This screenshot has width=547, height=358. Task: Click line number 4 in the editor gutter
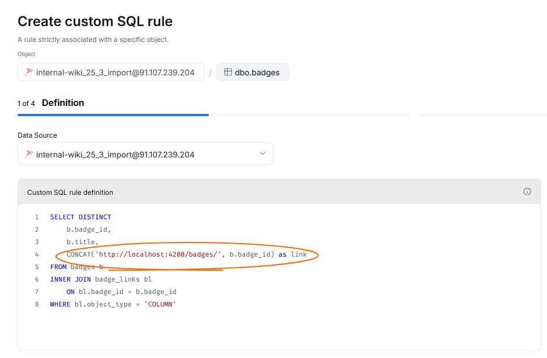coord(37,254)
